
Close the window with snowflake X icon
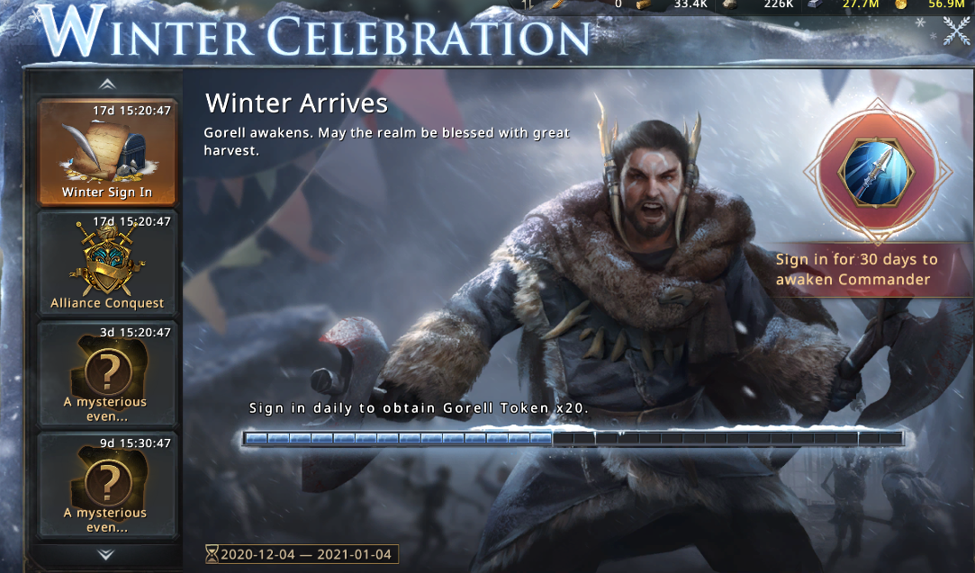(x=956, y=30)
